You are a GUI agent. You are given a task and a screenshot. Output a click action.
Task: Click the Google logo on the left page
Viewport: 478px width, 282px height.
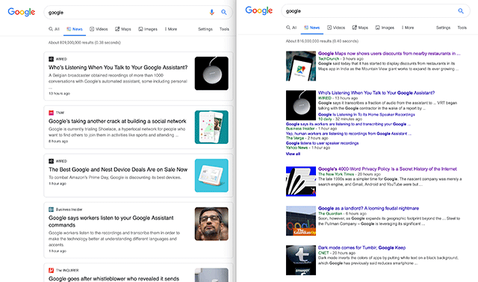click(x=22, y=12)
